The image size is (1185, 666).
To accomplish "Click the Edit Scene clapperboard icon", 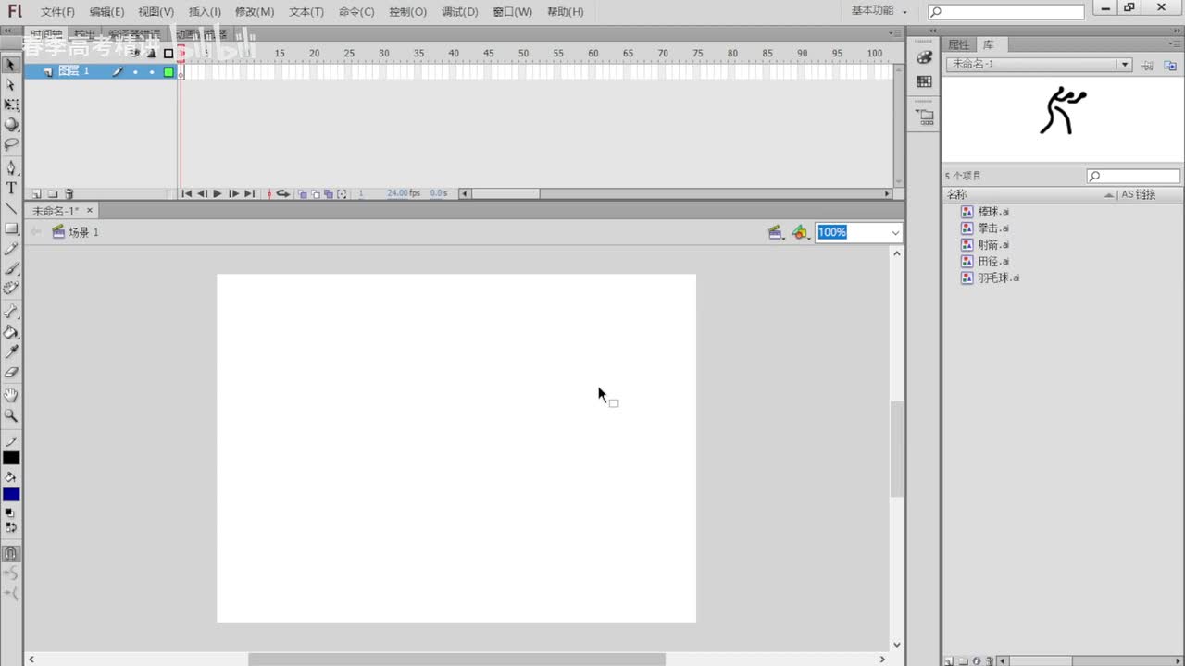I will coord(776,232).
